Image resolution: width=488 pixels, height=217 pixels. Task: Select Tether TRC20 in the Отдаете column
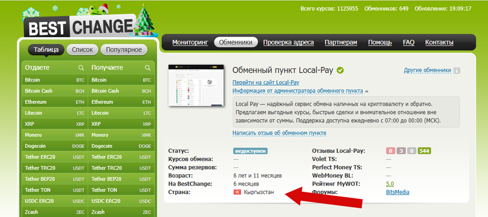click(x=55, y=168)
